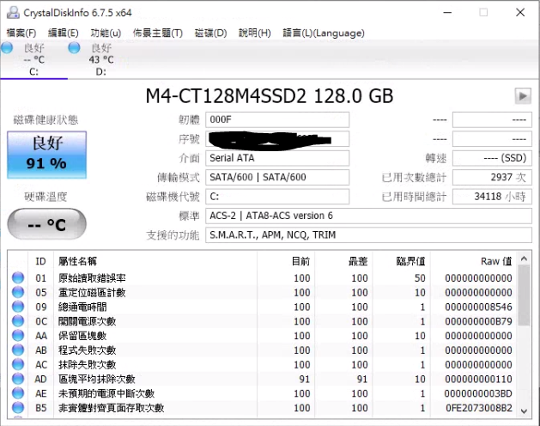Click the drive letter field C:
Viewport: 540px width, 426px height.
(x=277, y=197)
